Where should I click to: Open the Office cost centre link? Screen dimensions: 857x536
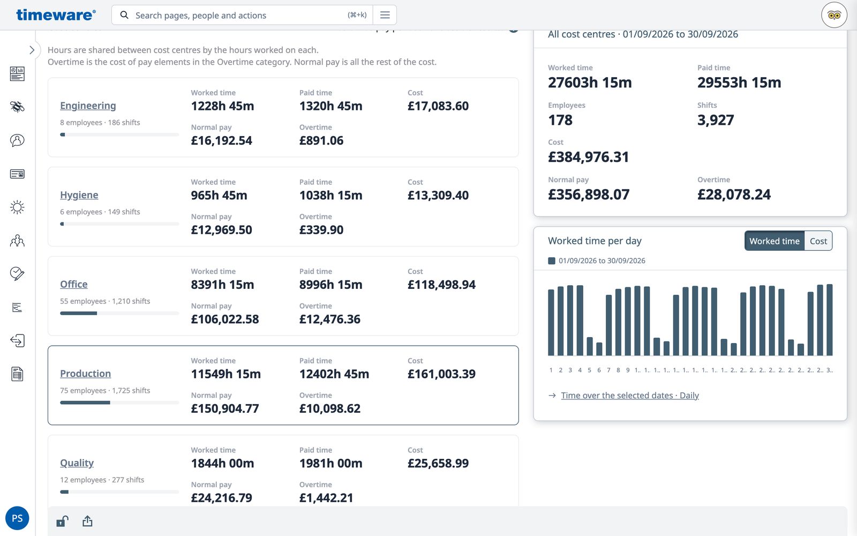(x=74, y=285)
